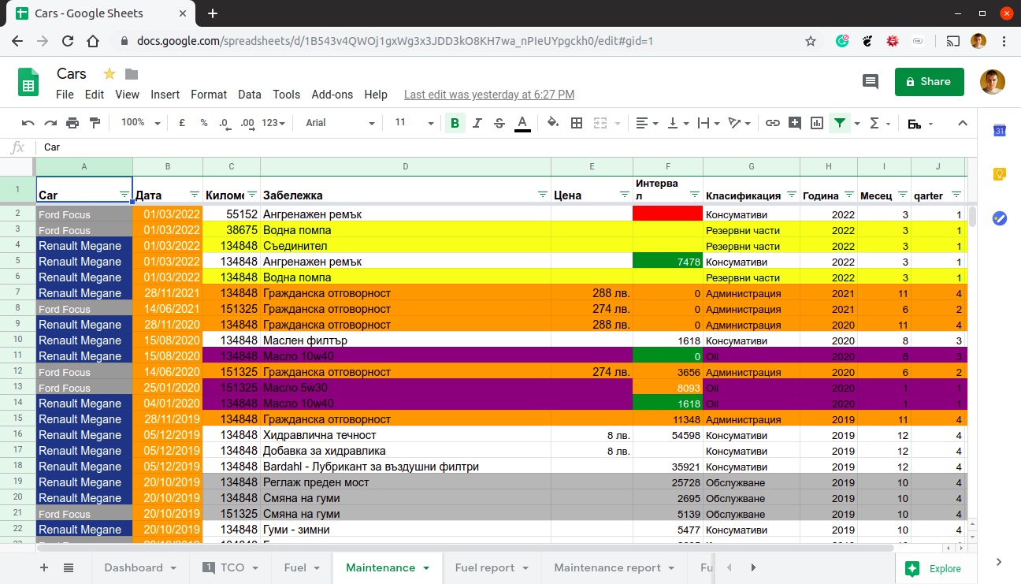Insert a comment from toolbar
The width and height of the screenshot is (1021, 584).
(x=795, y=123)
